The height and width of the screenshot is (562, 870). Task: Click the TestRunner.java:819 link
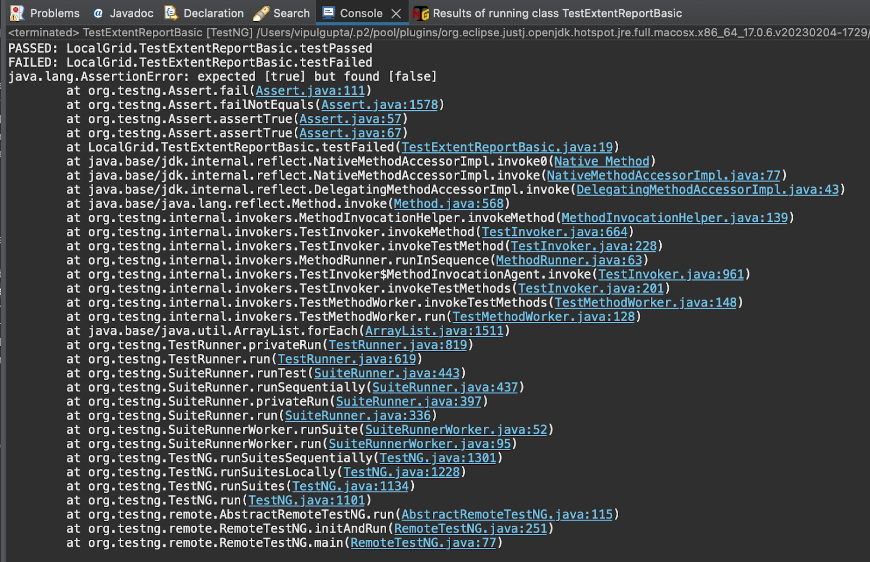[x=399, y=345]
